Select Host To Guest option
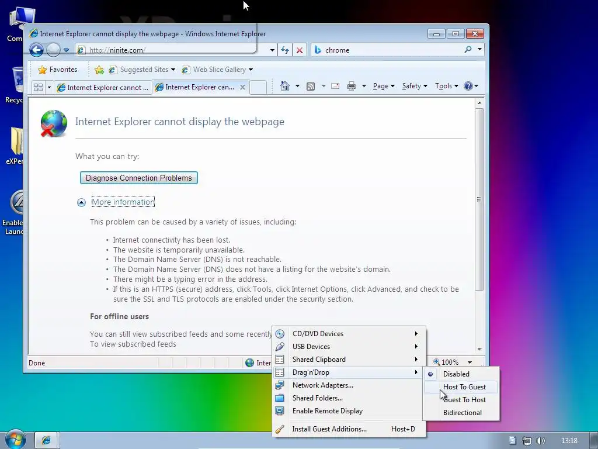 (461, 387)
